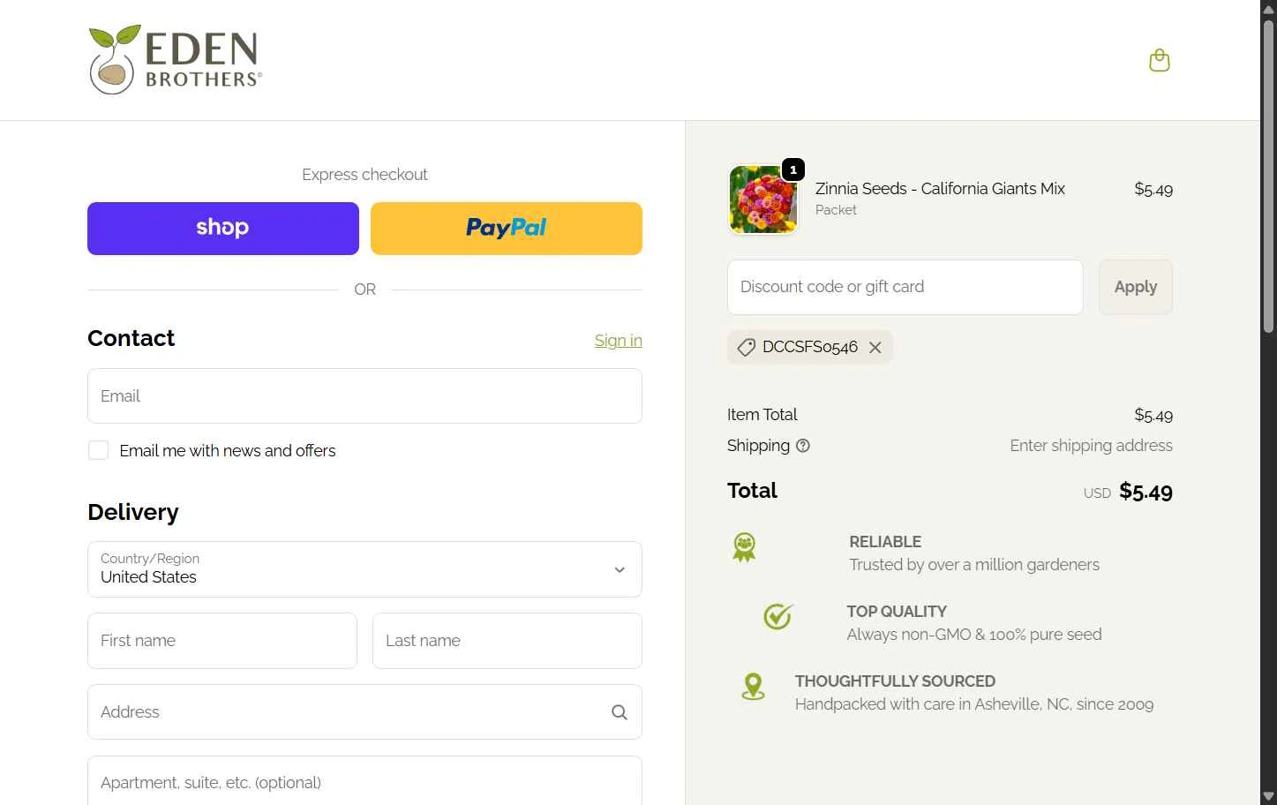The width and height of the screenshot is (1277, 805).
Task: Click the Eden Brothers logo
Action: tap(176, 59)
